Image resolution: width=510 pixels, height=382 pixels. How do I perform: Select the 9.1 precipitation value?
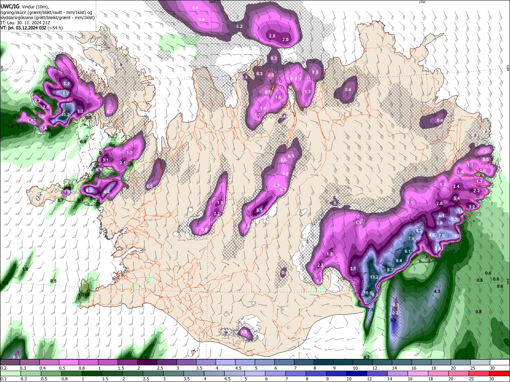tap(407, 251)
